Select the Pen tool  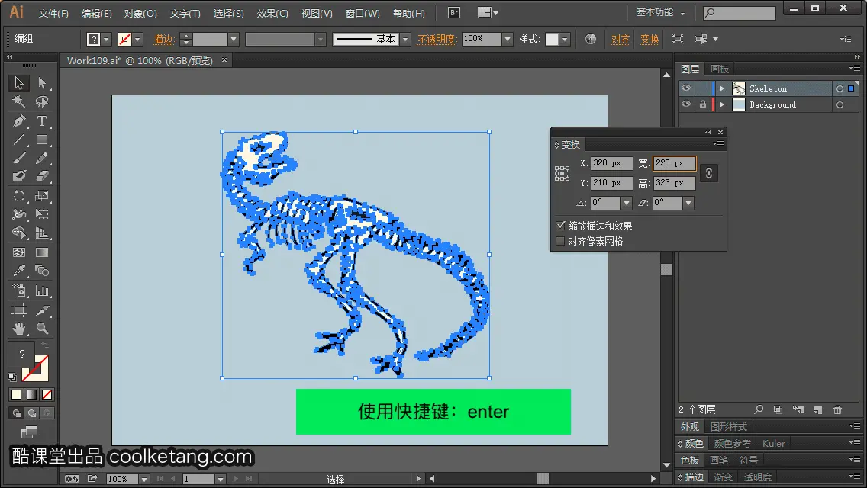[x=19, y=120]
